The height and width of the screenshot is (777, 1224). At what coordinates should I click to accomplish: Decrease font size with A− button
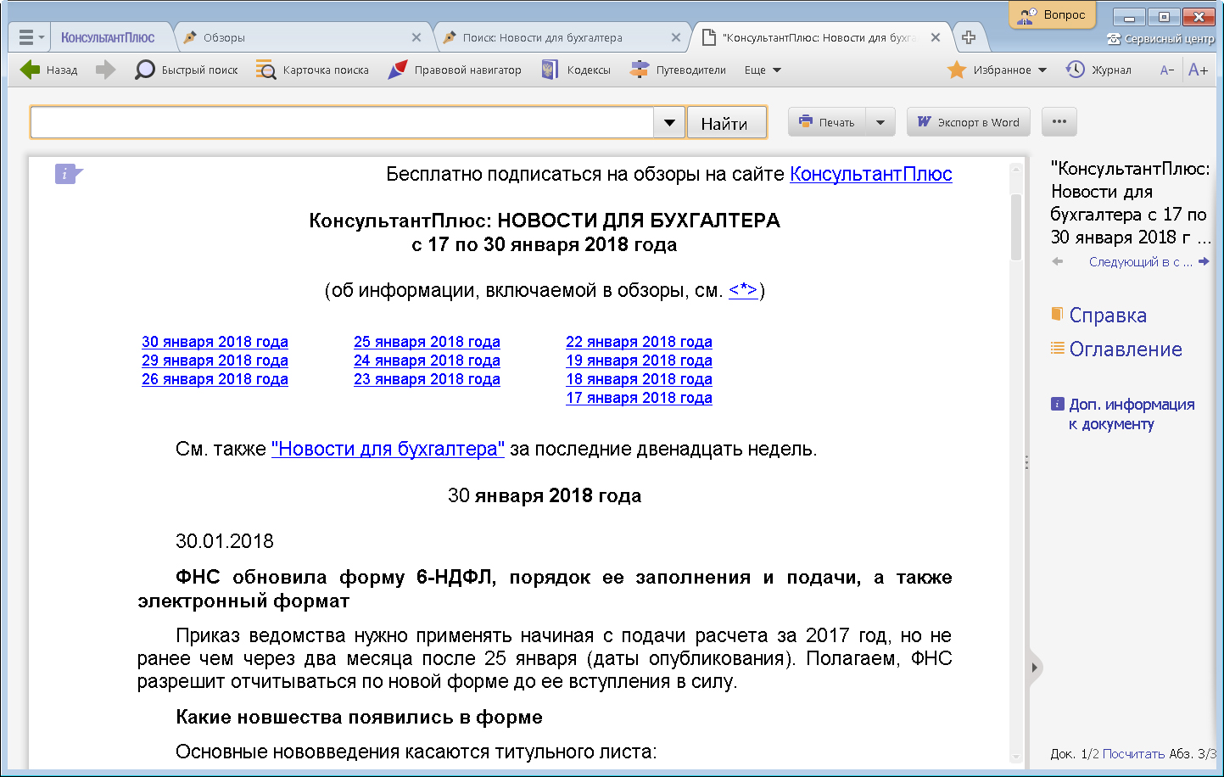[x=1167, y=70]
